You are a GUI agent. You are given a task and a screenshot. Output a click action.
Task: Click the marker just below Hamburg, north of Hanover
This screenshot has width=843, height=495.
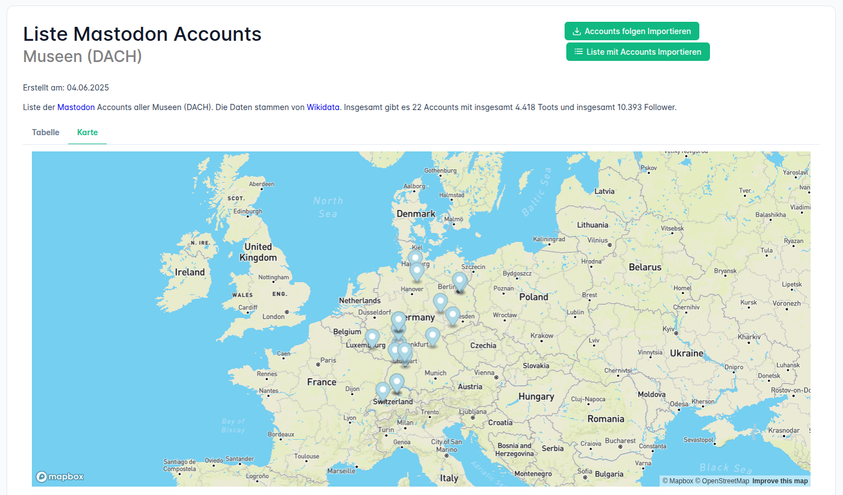click(x=417, y=273)
